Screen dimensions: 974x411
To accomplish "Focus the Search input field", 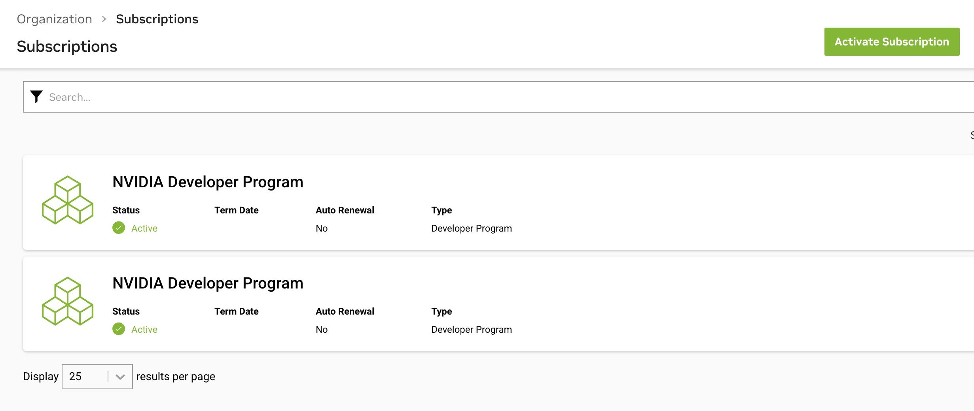I will (x=475, y=97).
